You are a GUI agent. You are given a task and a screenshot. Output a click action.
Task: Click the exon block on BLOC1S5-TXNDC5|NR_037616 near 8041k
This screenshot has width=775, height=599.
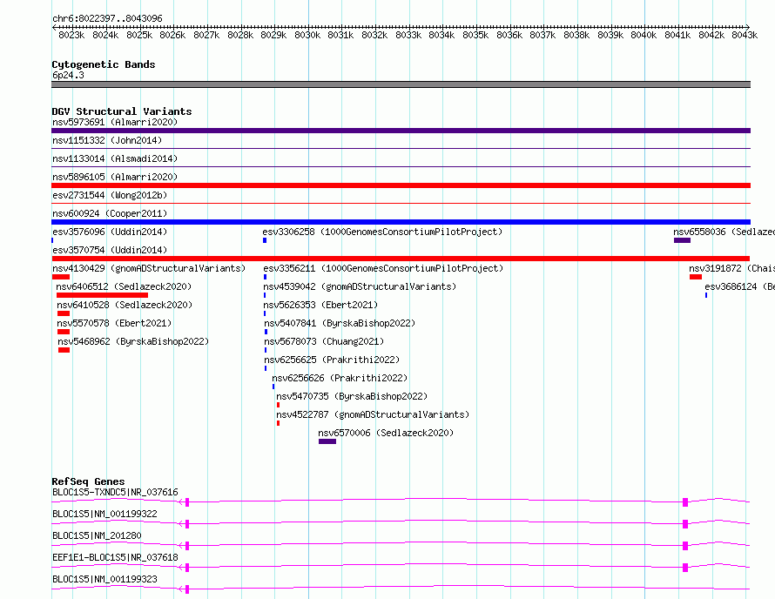tap(685, 502)
